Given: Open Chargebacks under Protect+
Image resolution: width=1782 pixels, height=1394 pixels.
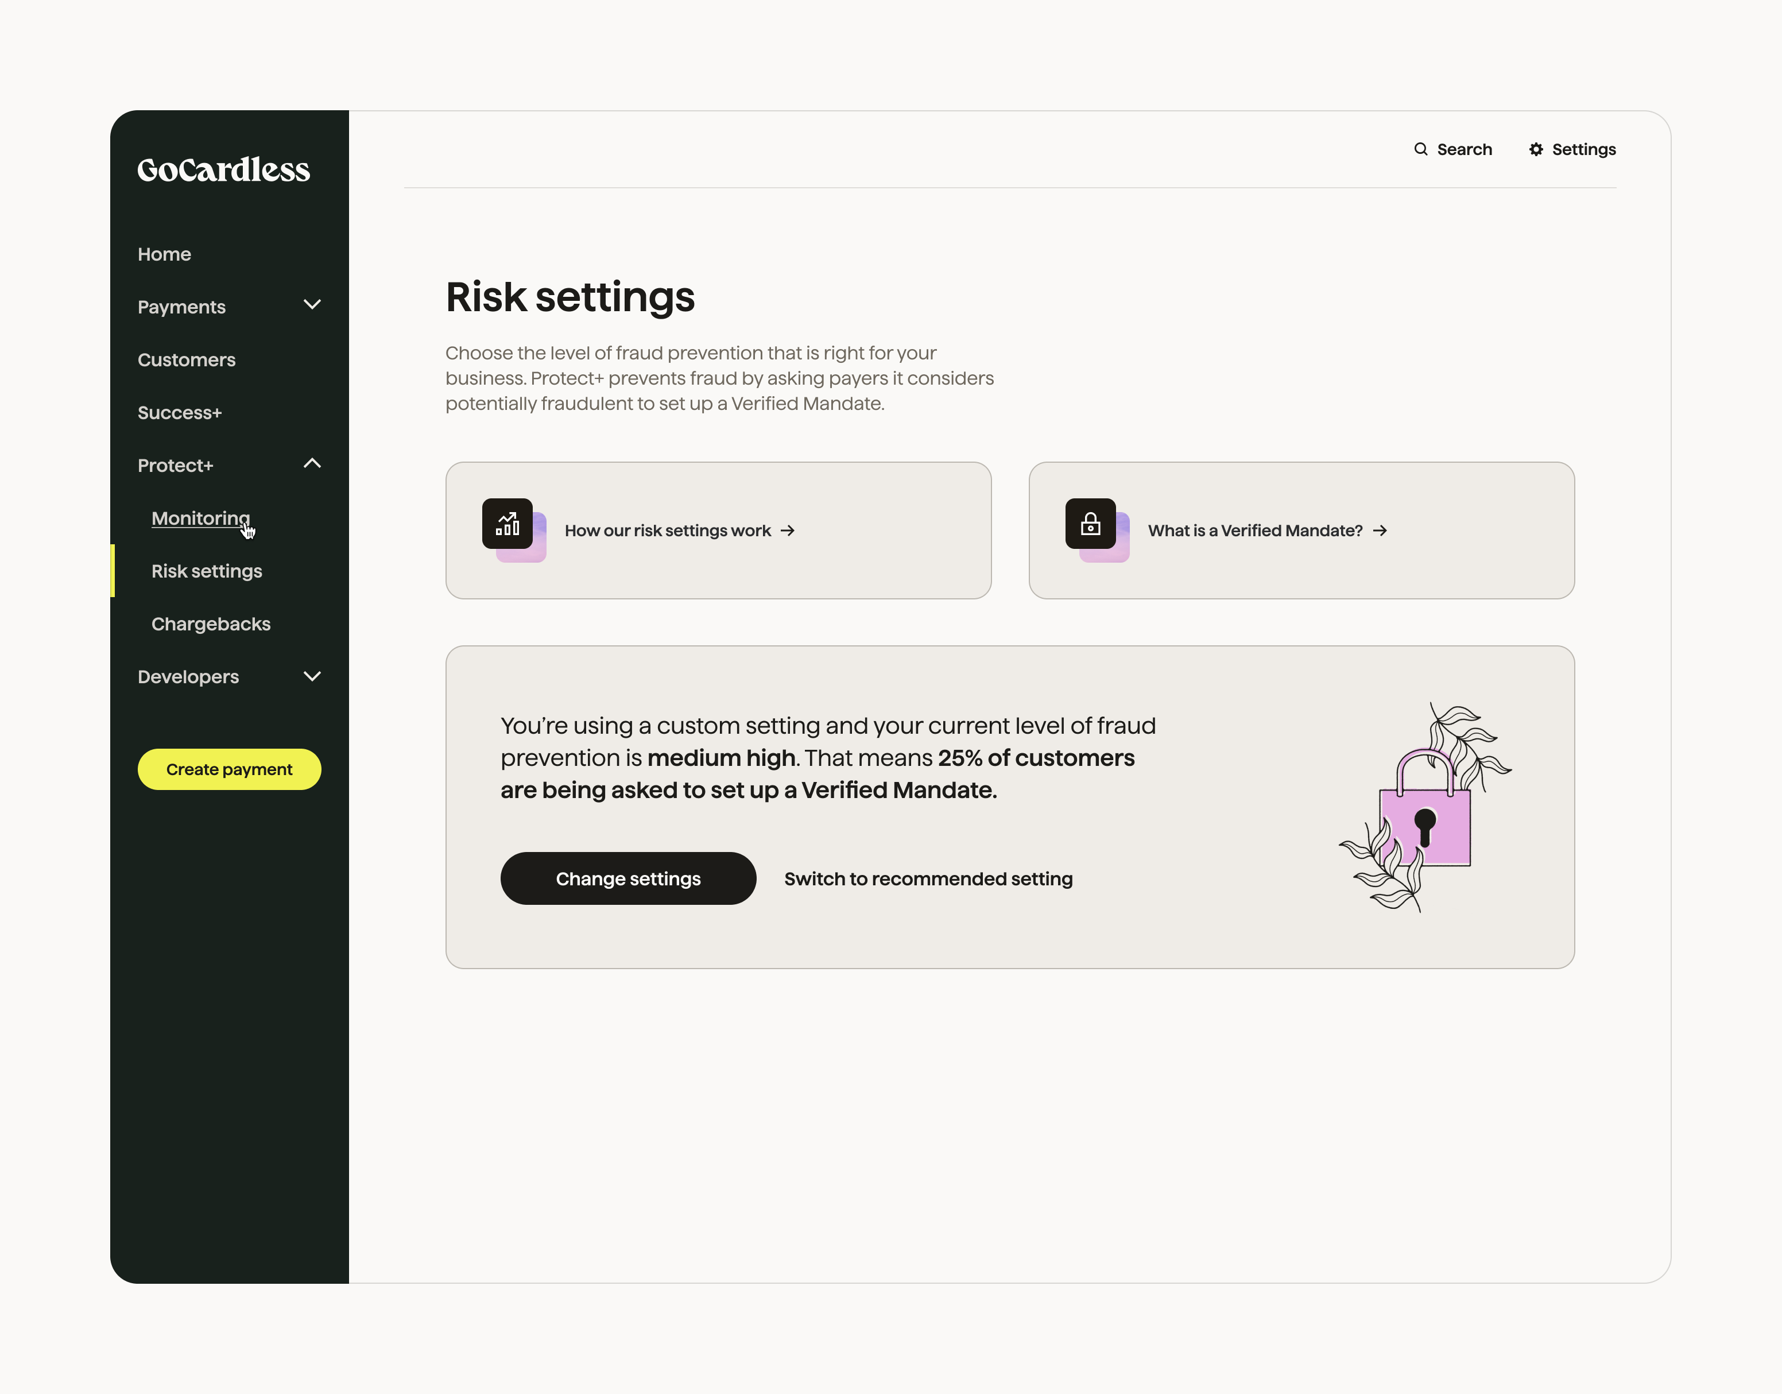Looking at the screenshot, I should (x=211, y=624).
